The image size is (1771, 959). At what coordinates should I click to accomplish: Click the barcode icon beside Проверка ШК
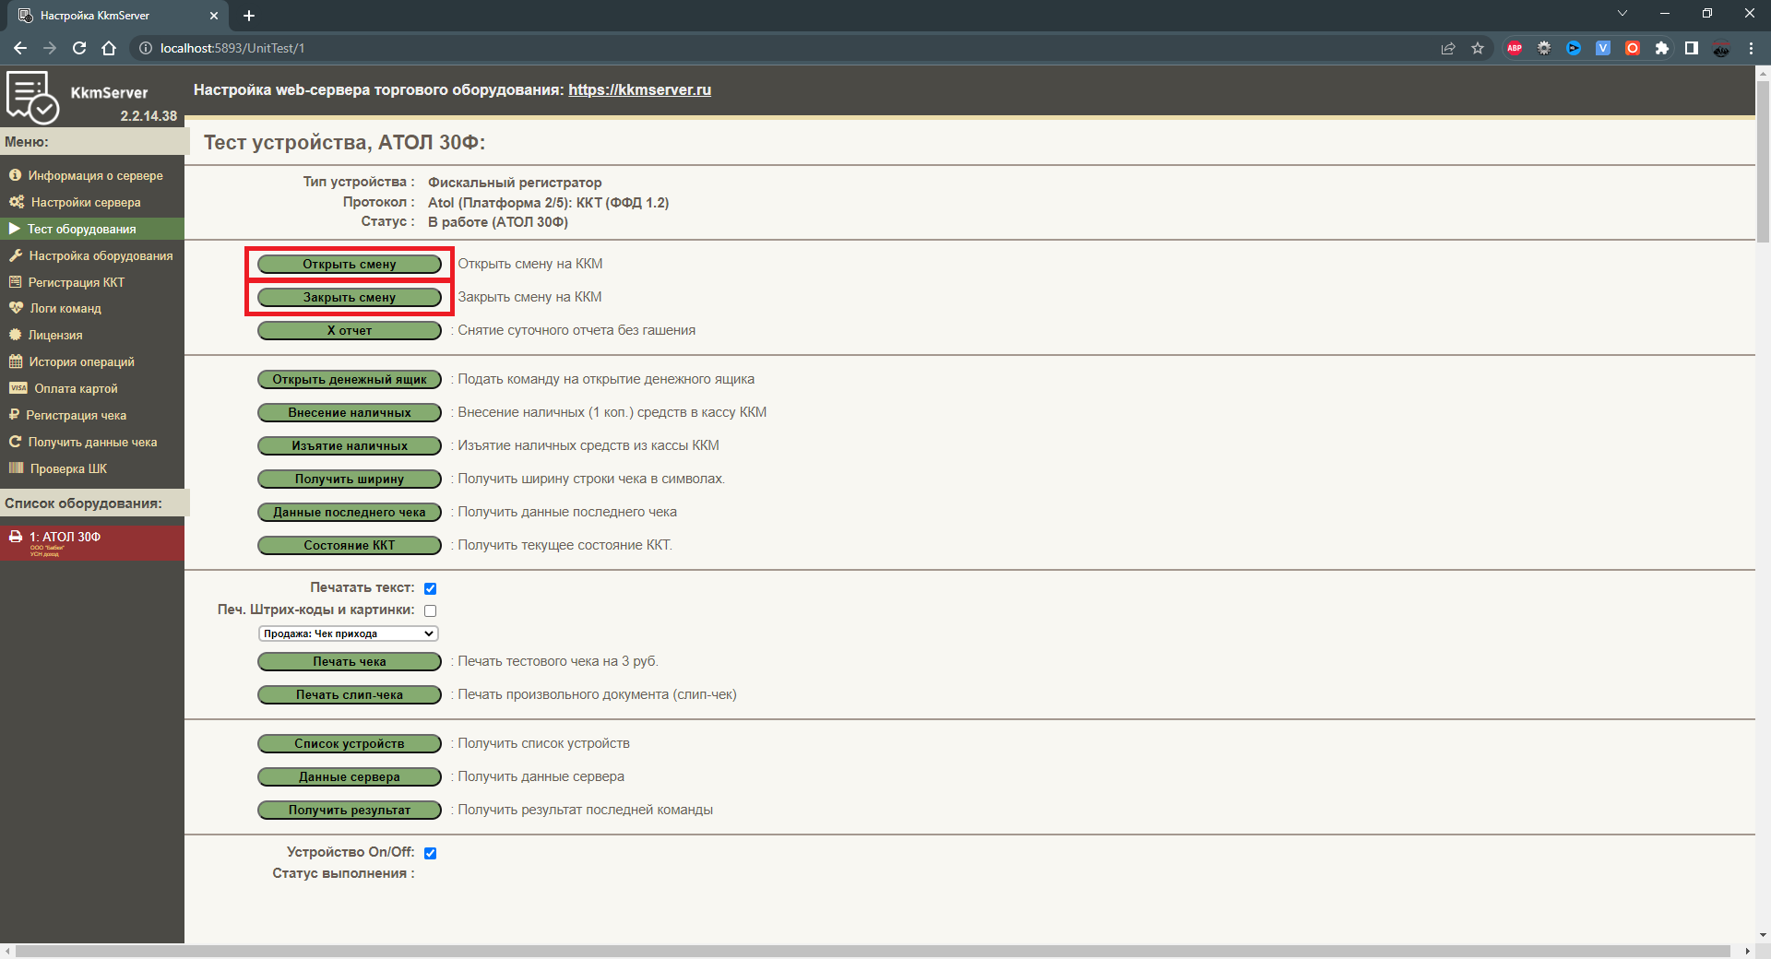click(x=16, y=468)
